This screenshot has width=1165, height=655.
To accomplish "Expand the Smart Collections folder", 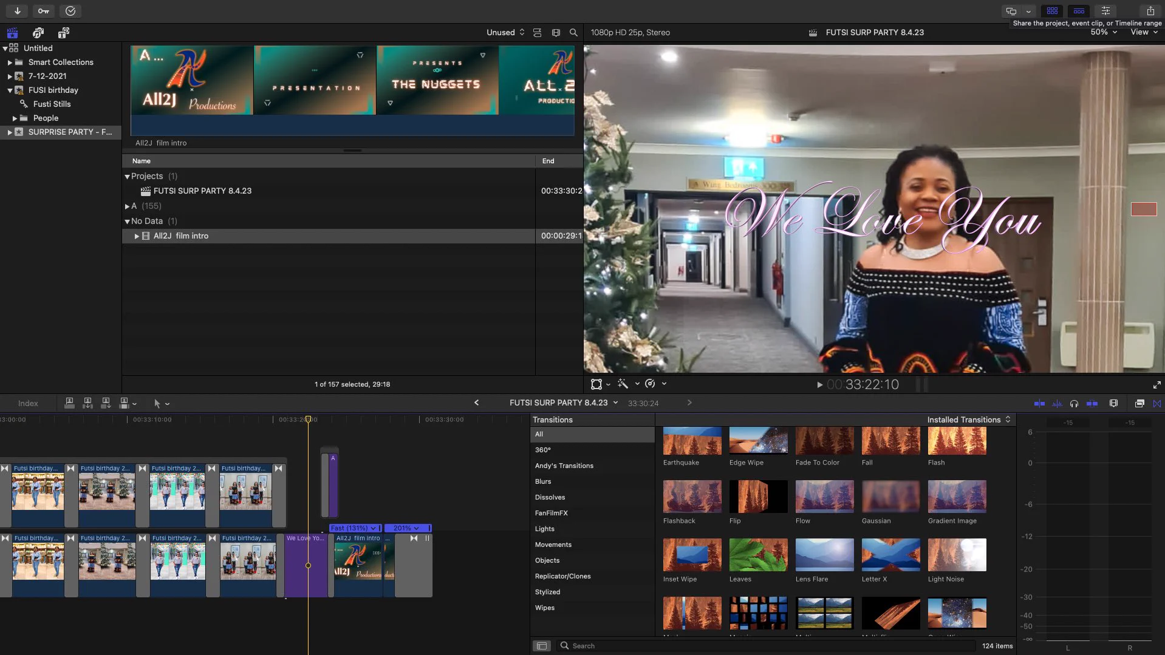I will click(x=10, y=63).
